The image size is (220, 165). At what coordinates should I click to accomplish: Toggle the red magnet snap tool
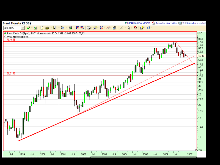[135, 28]
